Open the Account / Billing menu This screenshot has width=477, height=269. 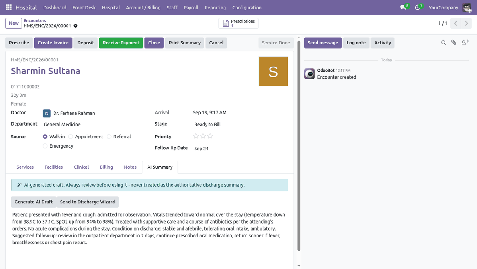pyautogui.click(x=143, y=7)
